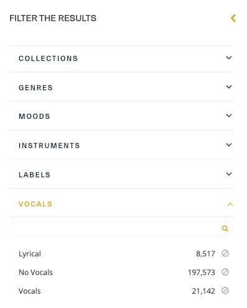Expand the Labels chevron arrow
The image size is (247, 308).
(229, 174)
